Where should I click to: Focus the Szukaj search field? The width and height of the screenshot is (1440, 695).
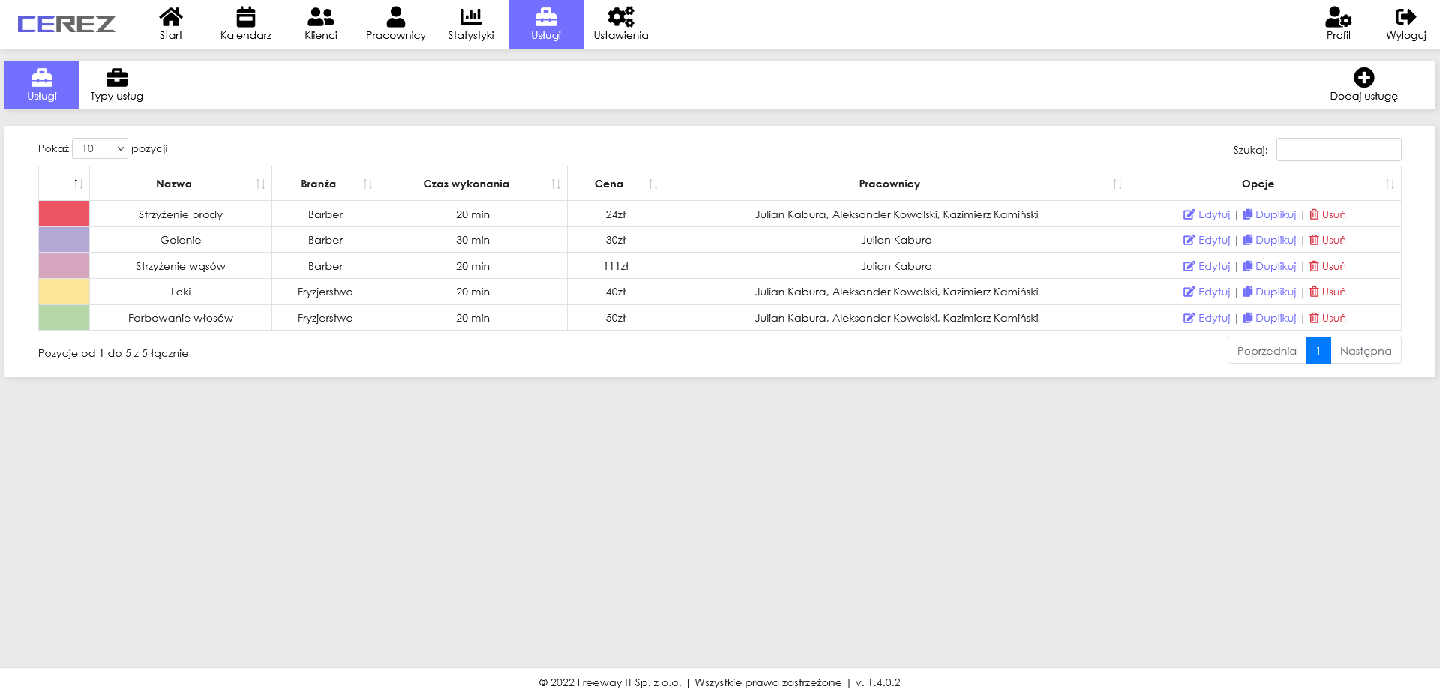pyautogui.click(x=1338, y=149)
